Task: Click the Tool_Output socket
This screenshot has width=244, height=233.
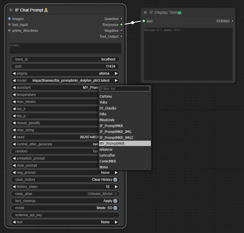Action: [121, 36]
